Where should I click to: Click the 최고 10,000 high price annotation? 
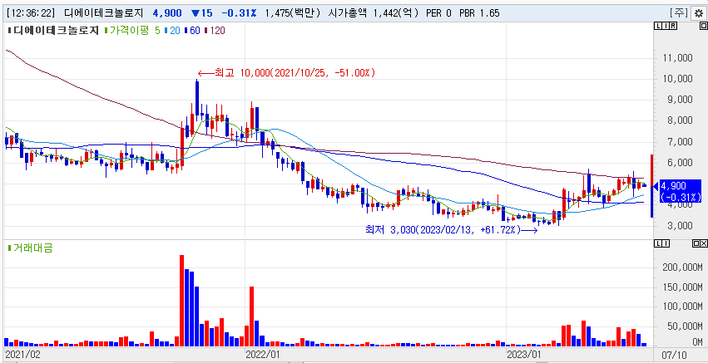pyautogui.click(x=287, y=73)
